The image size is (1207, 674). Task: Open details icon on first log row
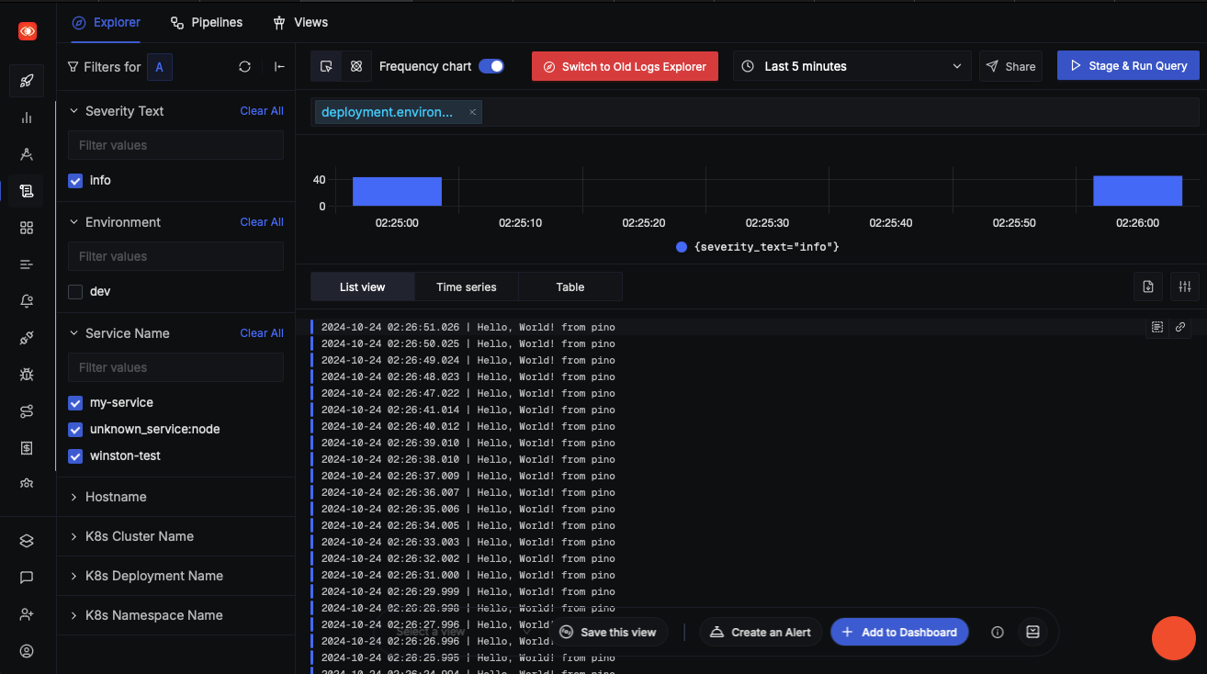(1157, 327)
